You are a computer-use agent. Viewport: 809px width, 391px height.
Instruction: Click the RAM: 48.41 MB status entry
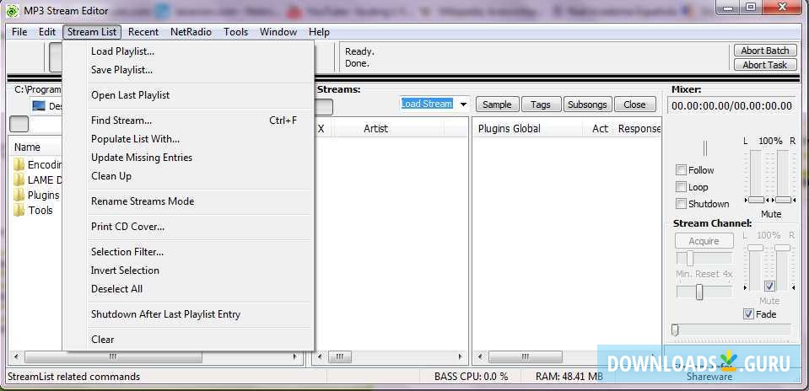tap(569, 377)
